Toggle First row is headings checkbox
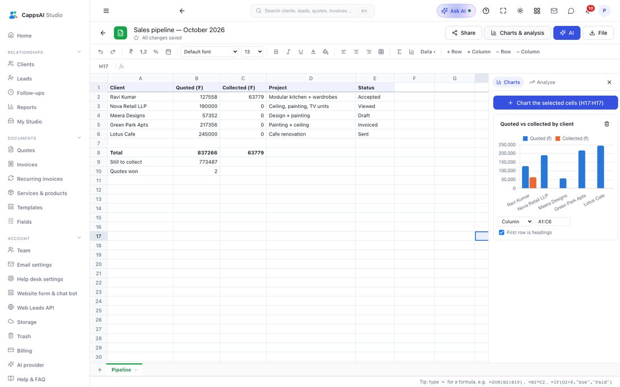 pos(502,232)
